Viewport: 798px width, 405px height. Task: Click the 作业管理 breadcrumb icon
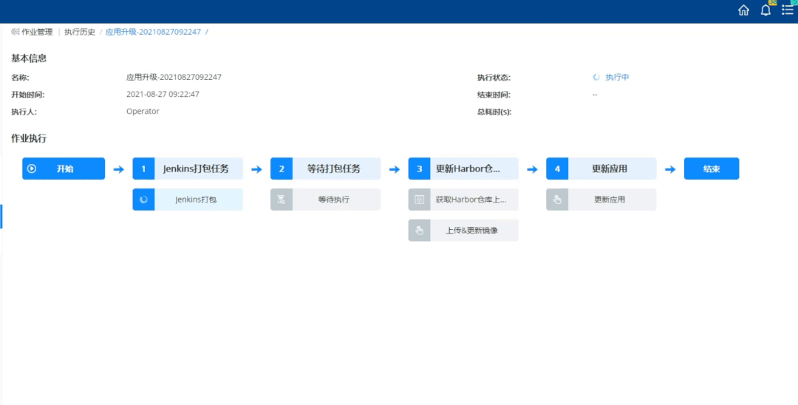tap(16, 32)
